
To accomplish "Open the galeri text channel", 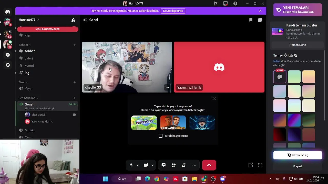I will tap(48, 58).
